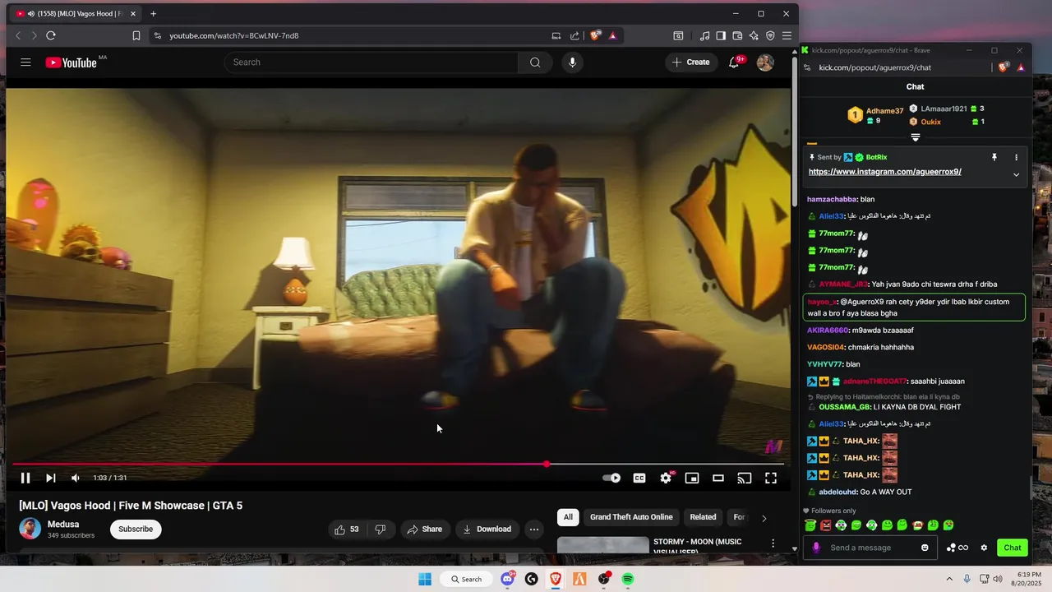Open more actions ellipsis below video
This screenshot has height=592, width=1052.
(533, 530)
